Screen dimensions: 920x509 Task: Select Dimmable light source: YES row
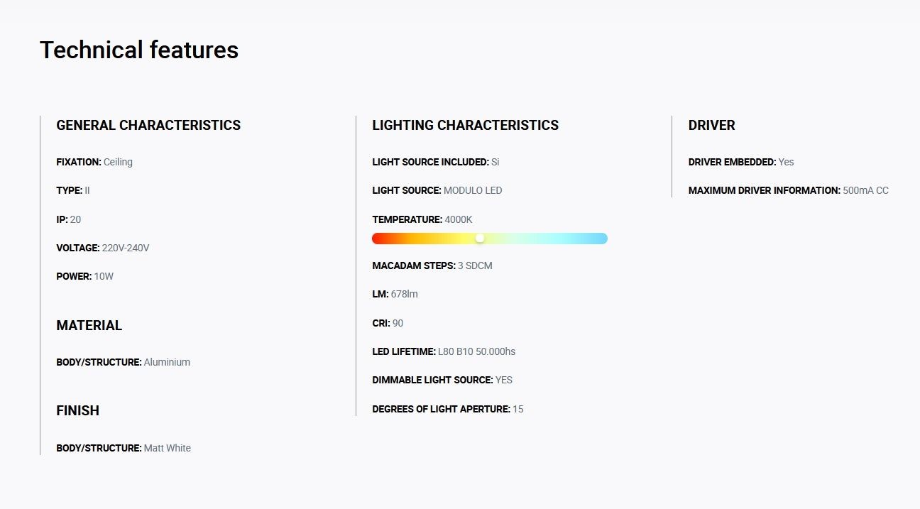[442, 380]
